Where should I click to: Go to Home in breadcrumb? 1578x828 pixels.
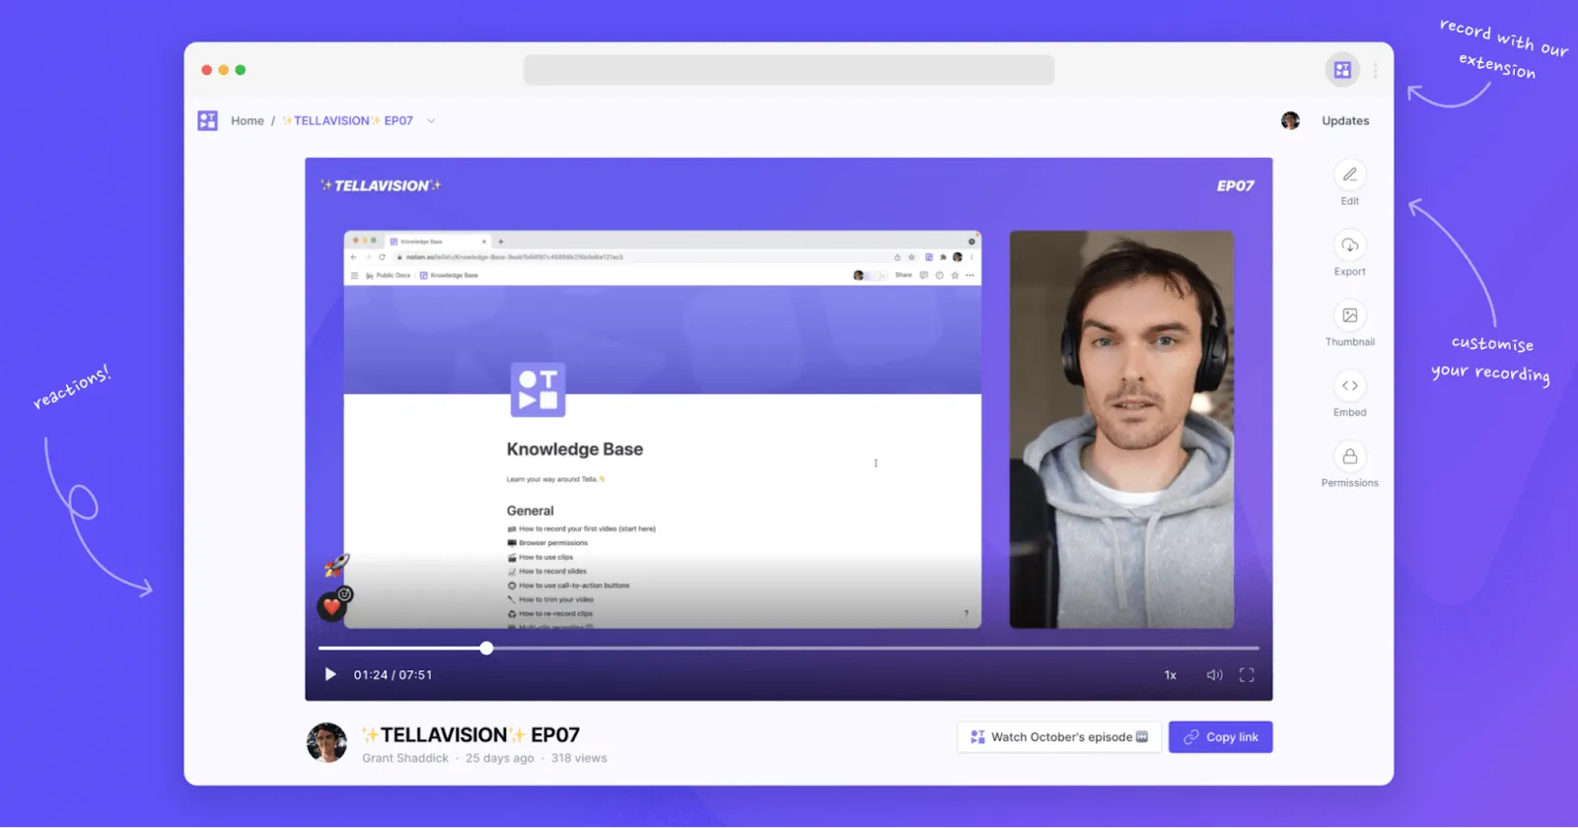coord(248,120)
